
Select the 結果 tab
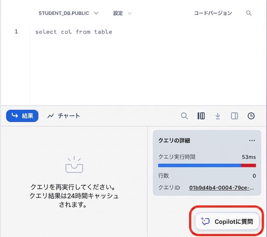(x=22, y=116)
